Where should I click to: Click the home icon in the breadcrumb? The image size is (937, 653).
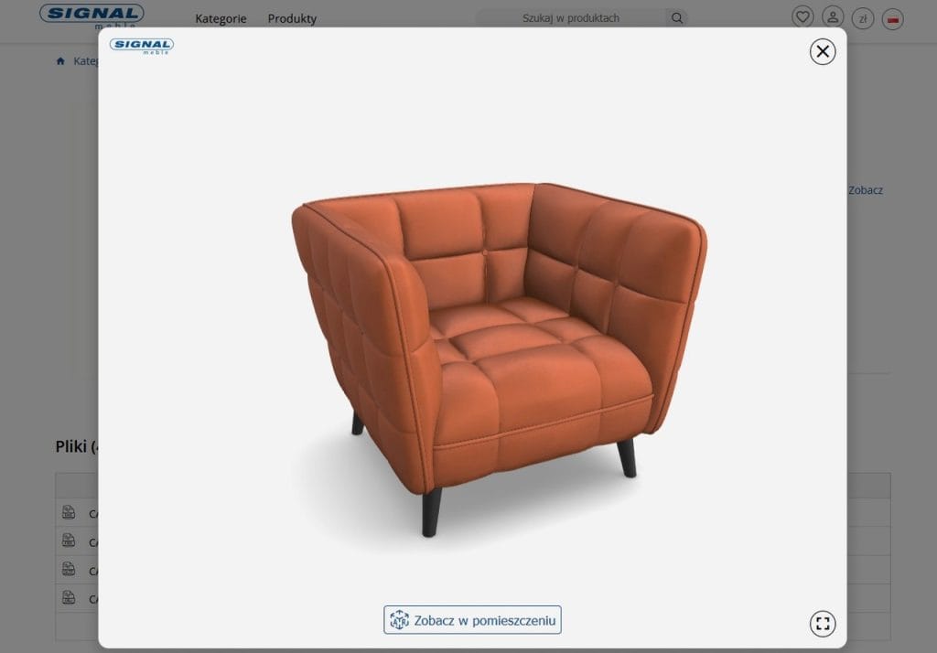tap(59, 60)
